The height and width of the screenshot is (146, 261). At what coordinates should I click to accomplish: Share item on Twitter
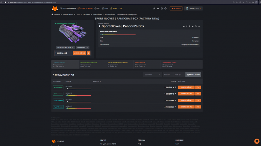point(193,26)
